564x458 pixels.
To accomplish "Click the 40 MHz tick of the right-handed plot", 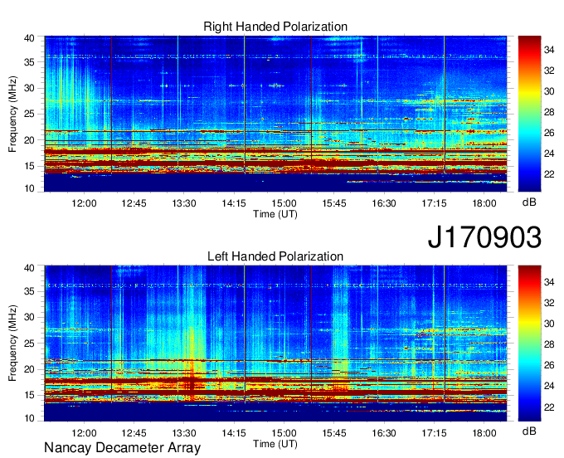I will [x=29, y=38].
